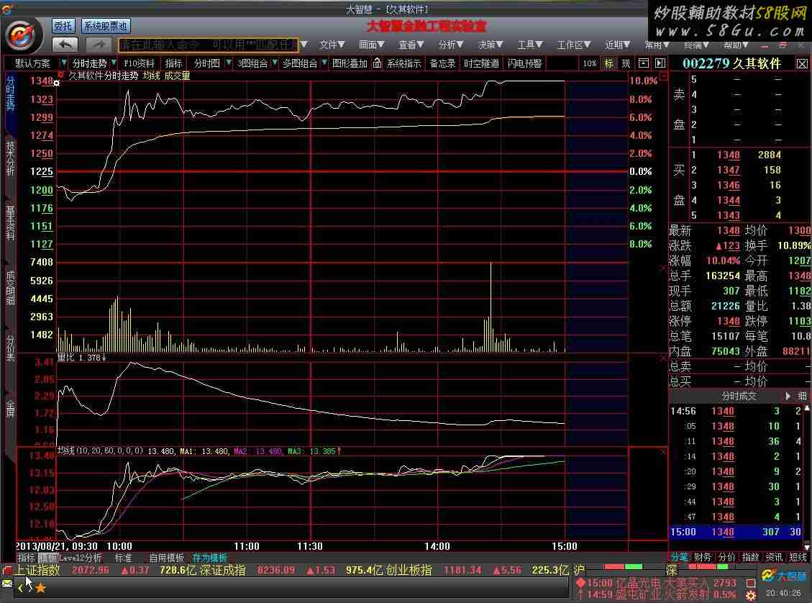Toggle the 10% scale button
This screenshot has height=603, width=812.
589,63
